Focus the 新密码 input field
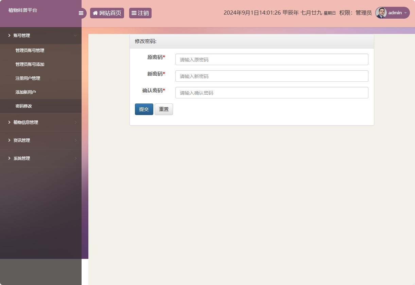Viewport: 415px width, 285px height. pos(272,76)
